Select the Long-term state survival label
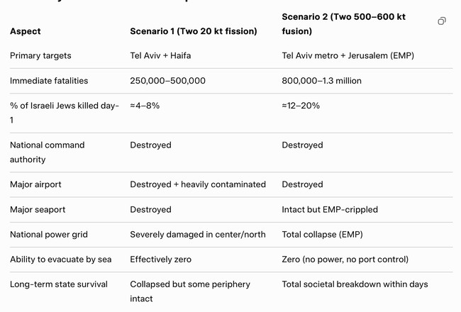 tap(59, 284)
